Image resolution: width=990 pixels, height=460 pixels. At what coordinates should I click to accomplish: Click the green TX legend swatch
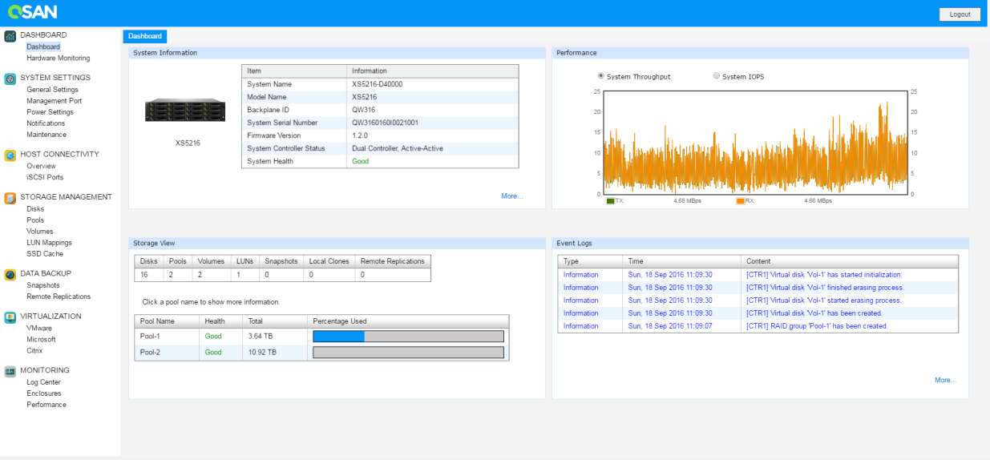[611, 201]
